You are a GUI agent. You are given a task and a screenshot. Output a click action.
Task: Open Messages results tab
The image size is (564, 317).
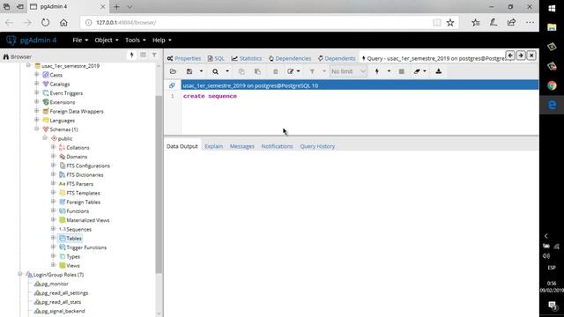242,146
